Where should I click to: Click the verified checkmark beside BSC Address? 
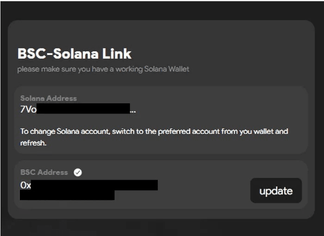click(x=78, y=172)
